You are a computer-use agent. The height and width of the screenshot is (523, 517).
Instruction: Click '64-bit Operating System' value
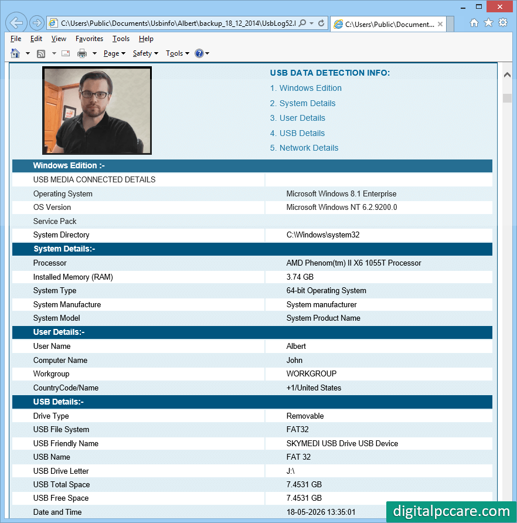[x=326, y=290]
